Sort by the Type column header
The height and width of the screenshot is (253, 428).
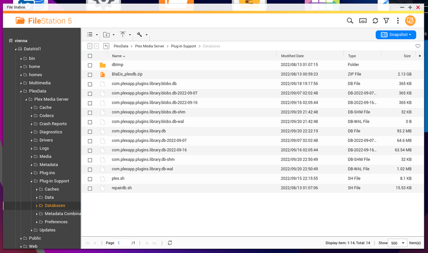[352, 56]
